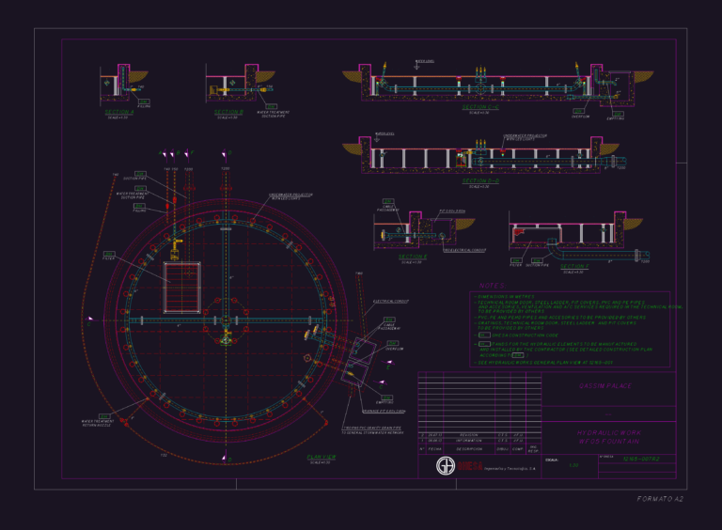Screen dimensions: 722x530
Task: Click the NOTES: heading
Action: coord(493,286)
